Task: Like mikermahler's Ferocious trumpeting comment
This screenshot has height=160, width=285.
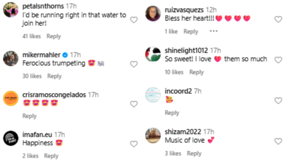Action: (x=134, y=64)
